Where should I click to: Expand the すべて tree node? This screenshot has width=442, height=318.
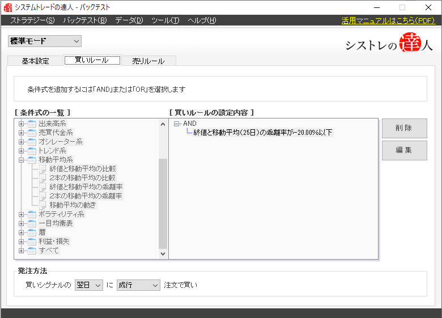click(21, 251)
